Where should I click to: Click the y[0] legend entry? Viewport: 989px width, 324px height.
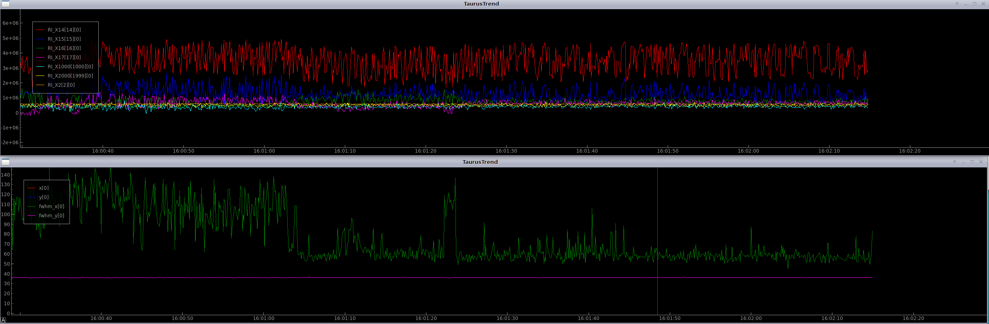44,197
